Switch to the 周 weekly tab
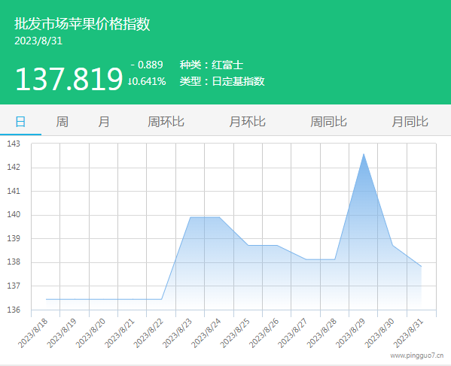The width and height of the screenshot is (451, 366). point(62,122)
